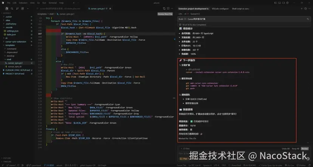
Task: Open the Go menu
Action: point(39,3)
